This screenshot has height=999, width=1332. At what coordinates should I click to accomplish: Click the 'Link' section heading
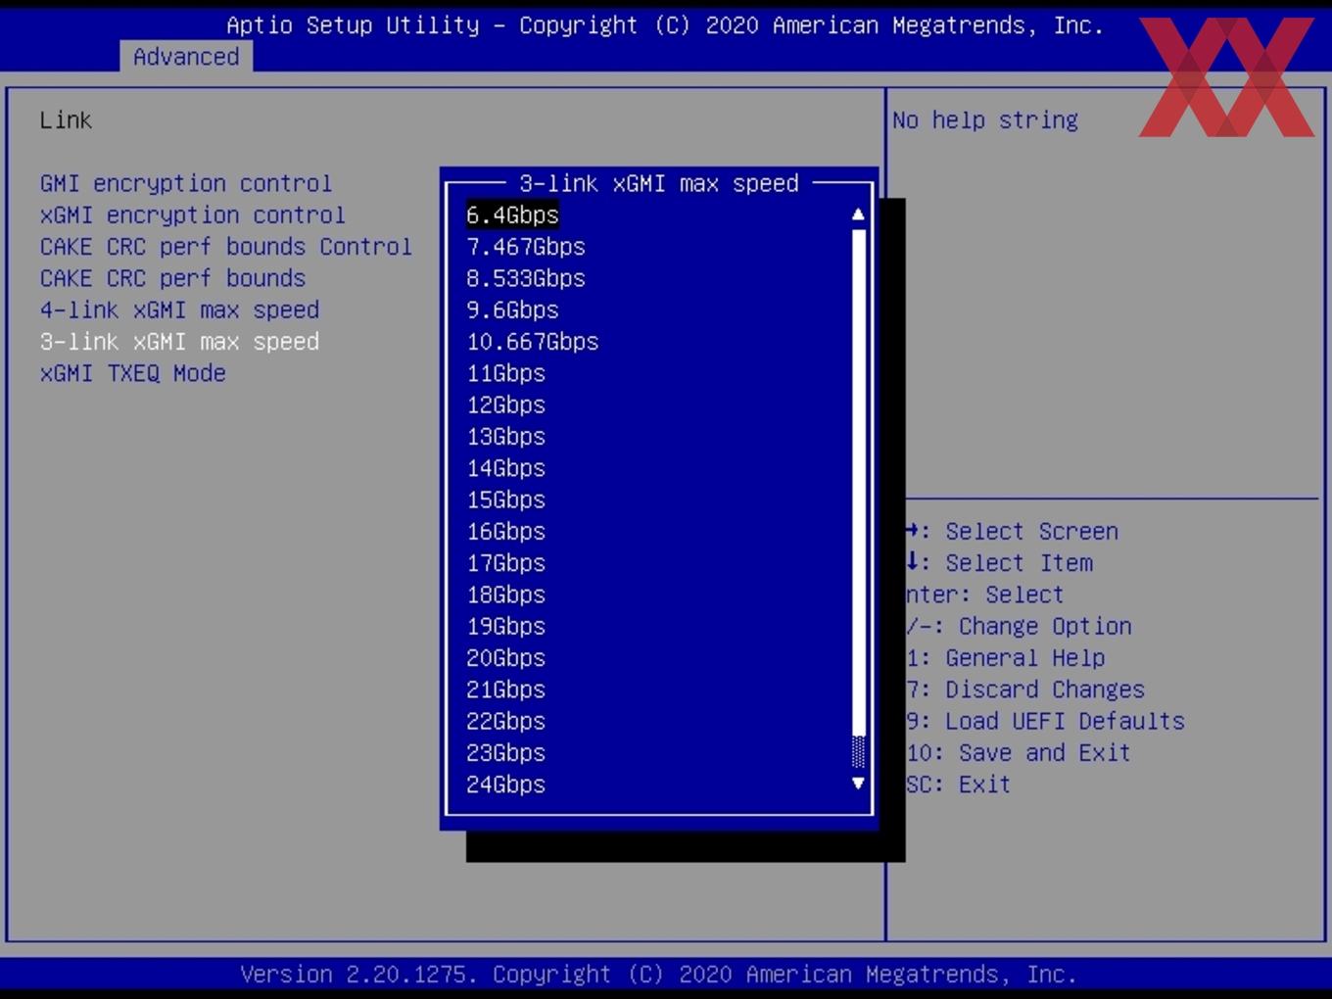[66, 120]
